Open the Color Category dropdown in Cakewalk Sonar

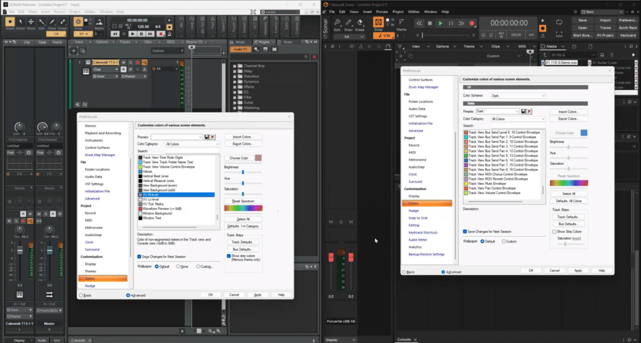517,119
